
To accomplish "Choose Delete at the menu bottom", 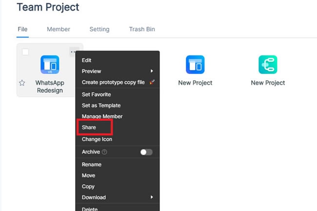I will click(118, 208).
